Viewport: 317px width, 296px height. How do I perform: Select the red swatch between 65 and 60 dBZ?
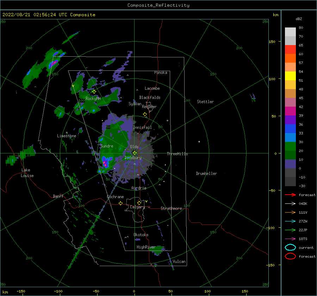click(x=290, y=50)
